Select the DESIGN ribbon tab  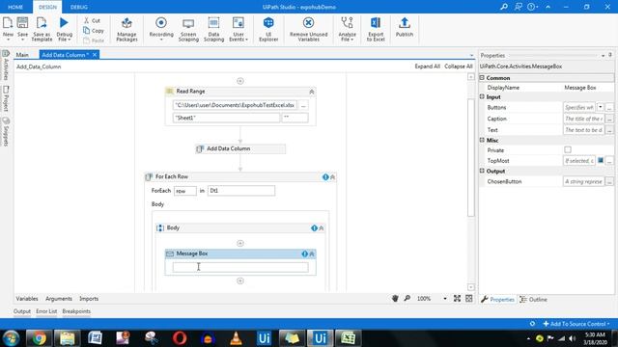pos(47,7)
